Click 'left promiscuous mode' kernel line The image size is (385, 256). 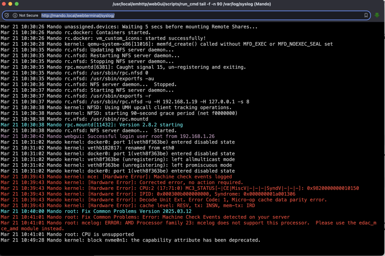click(x=116, y=165)
